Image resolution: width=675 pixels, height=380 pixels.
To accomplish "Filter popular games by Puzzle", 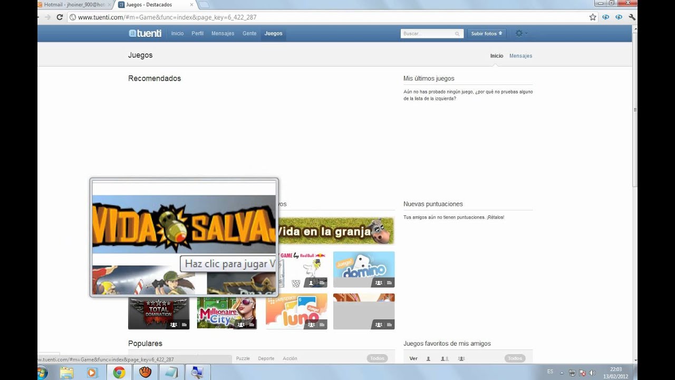I will coord(243,359).
